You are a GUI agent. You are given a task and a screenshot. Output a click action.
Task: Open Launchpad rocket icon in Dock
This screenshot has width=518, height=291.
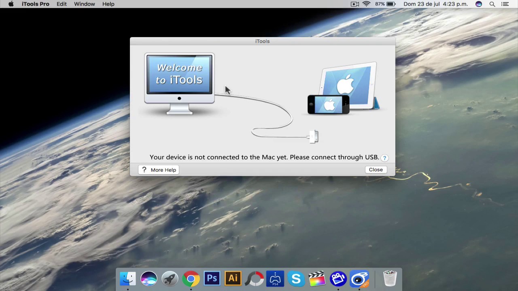[170, 279]
